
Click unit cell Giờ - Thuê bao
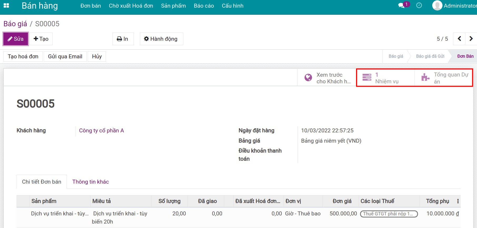[x=303, y=214]
